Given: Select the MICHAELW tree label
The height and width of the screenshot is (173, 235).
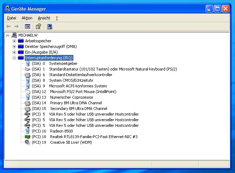Looking at the screenshot, I should tap(28, 35).
